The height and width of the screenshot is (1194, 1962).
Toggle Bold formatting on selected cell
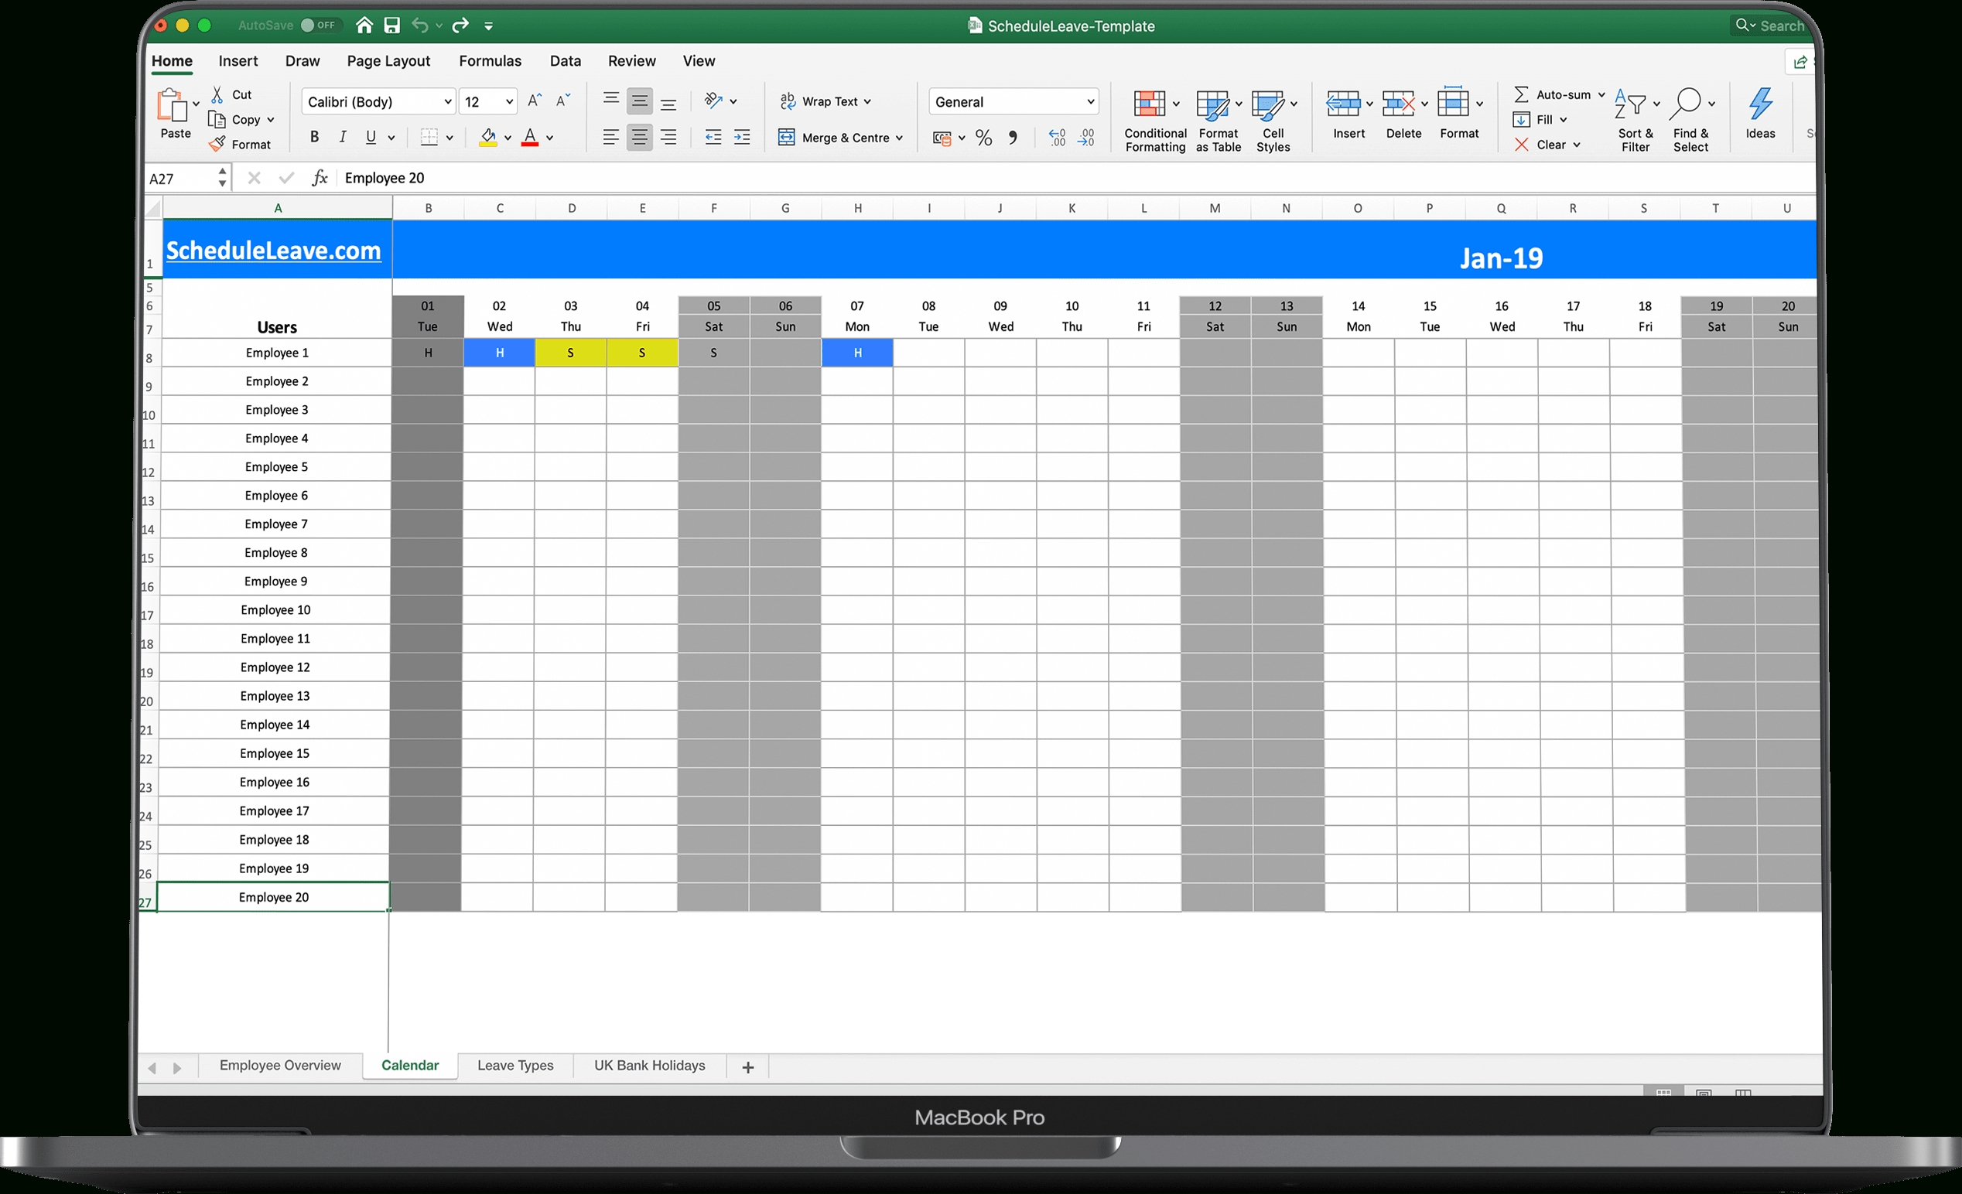tap(316, 135)
